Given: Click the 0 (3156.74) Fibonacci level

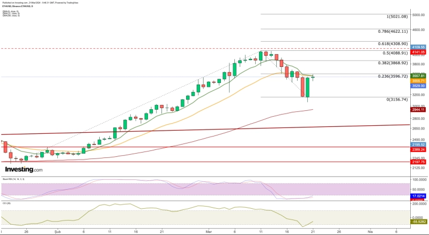Looking at the screenshot, I should pyautogui.click(x=397, y=99).
